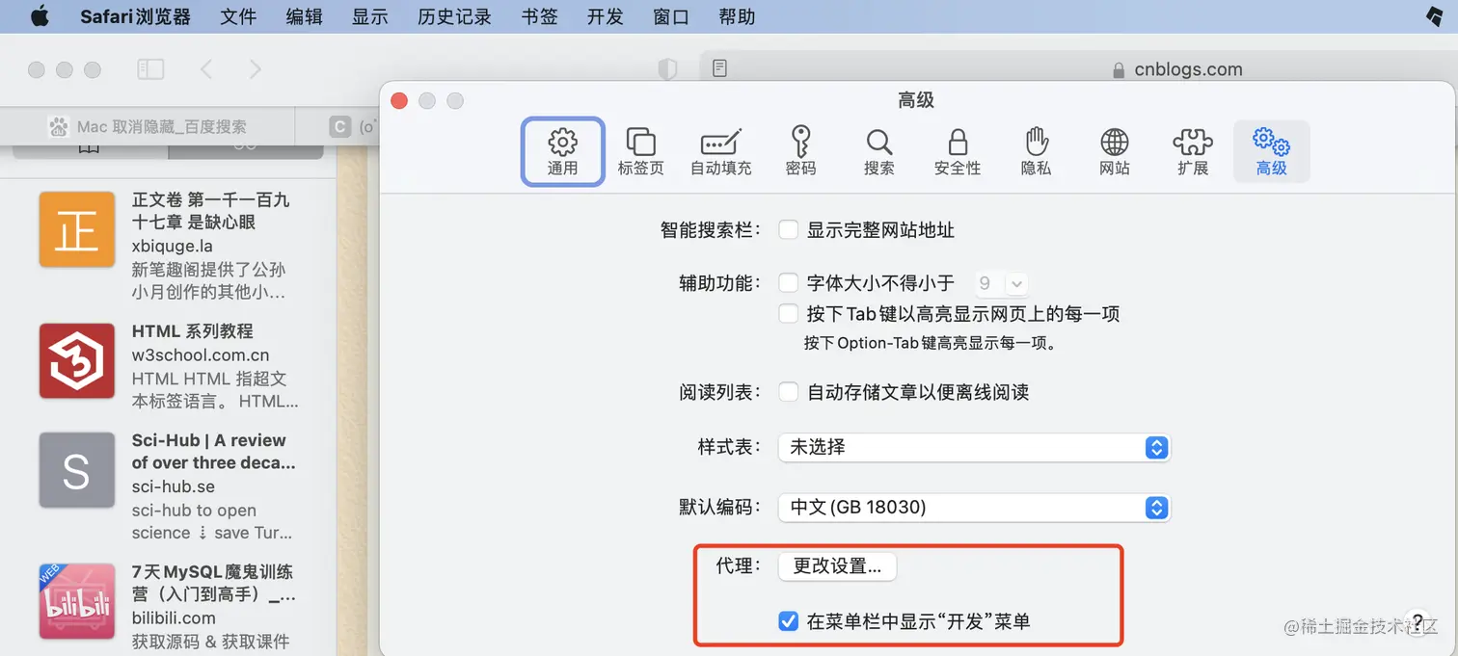Switch to Mac 取消隐藏_百度搜索 tab
The width and height of the screenshot is (1458, 656).
(147, 126)
